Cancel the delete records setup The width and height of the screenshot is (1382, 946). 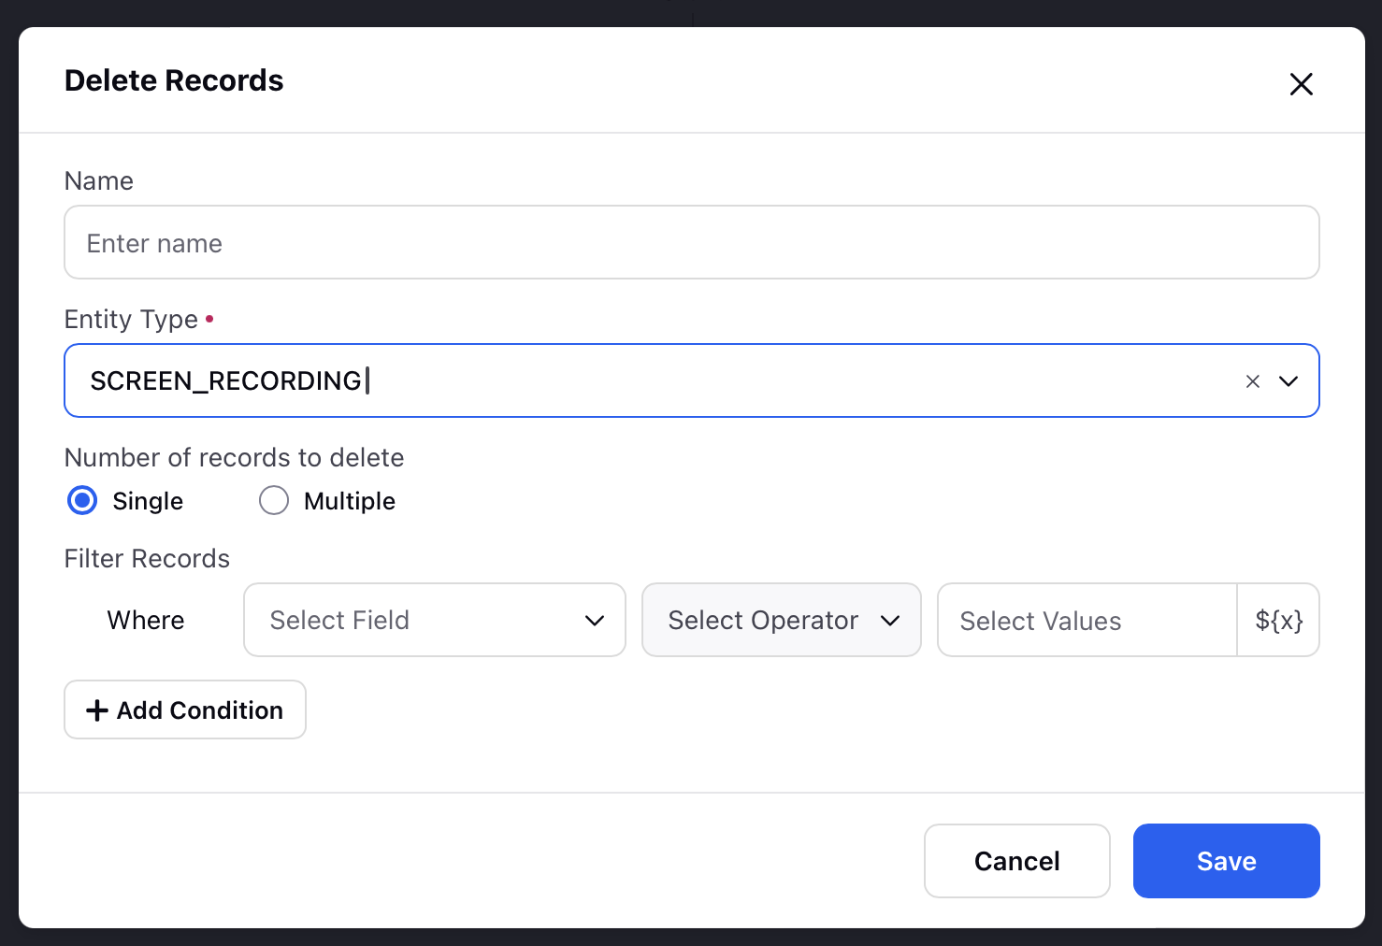coord(1017,861)
